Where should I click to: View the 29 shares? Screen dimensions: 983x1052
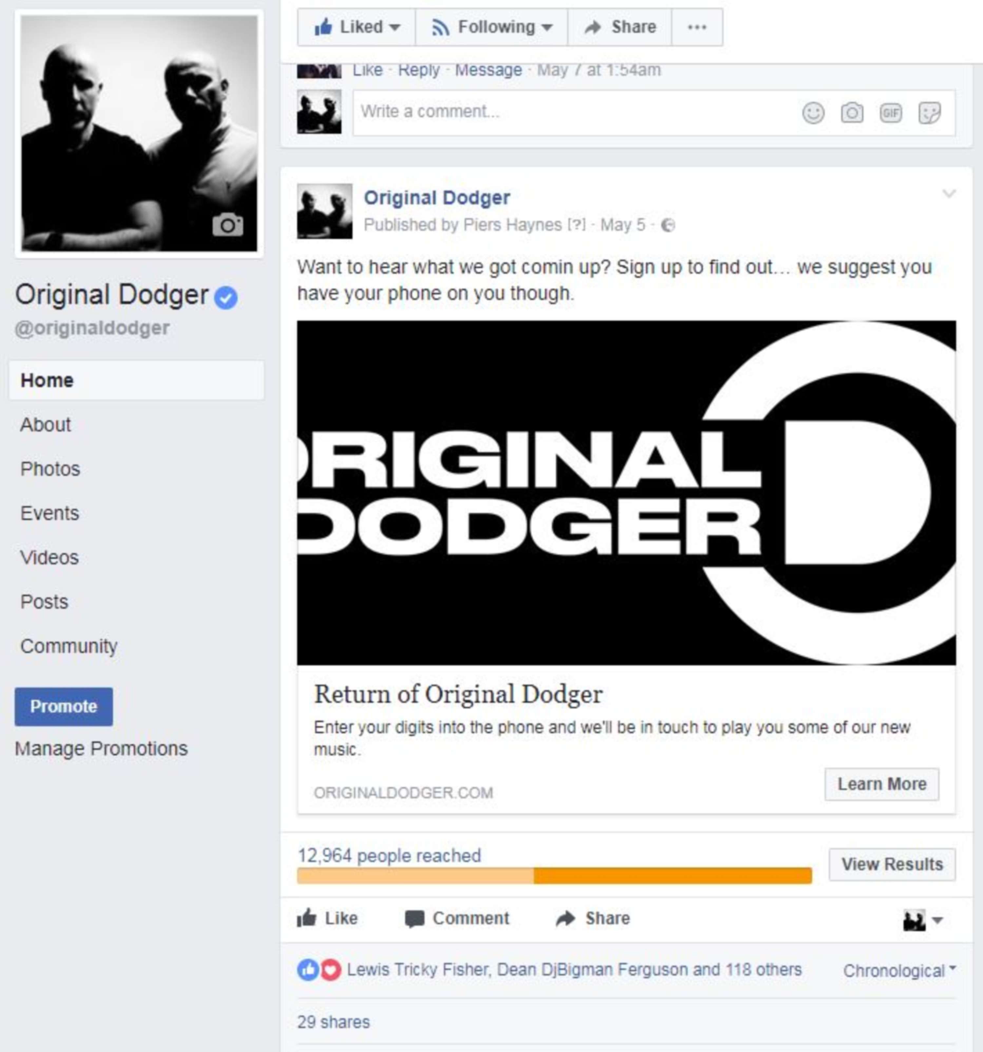pyautogui.click(x=334, y=1023)
